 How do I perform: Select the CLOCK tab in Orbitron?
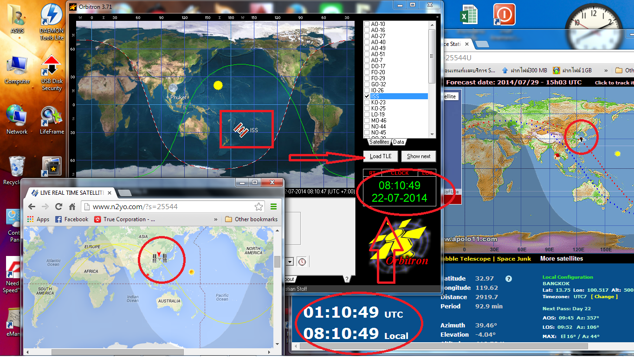pyautogui.click(x=400, y=173)
